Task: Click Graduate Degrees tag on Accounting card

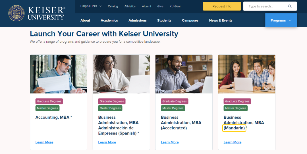Action: (49, 101)
